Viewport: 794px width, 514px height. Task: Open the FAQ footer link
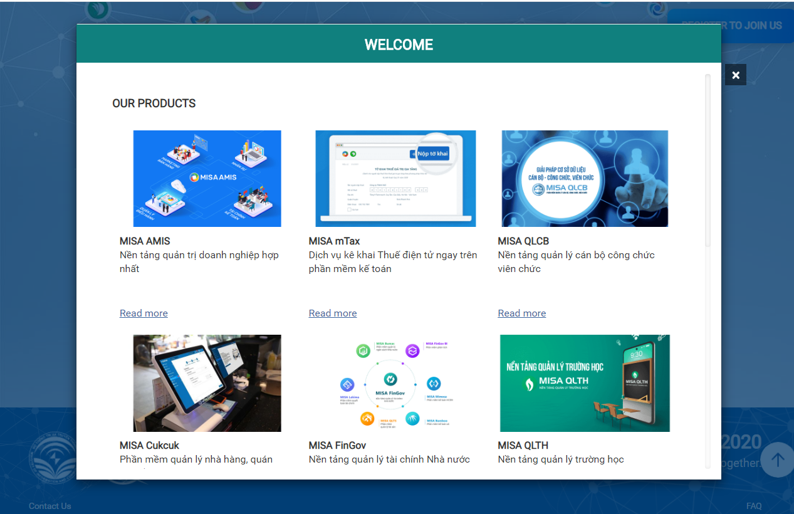tap(754, 506)
